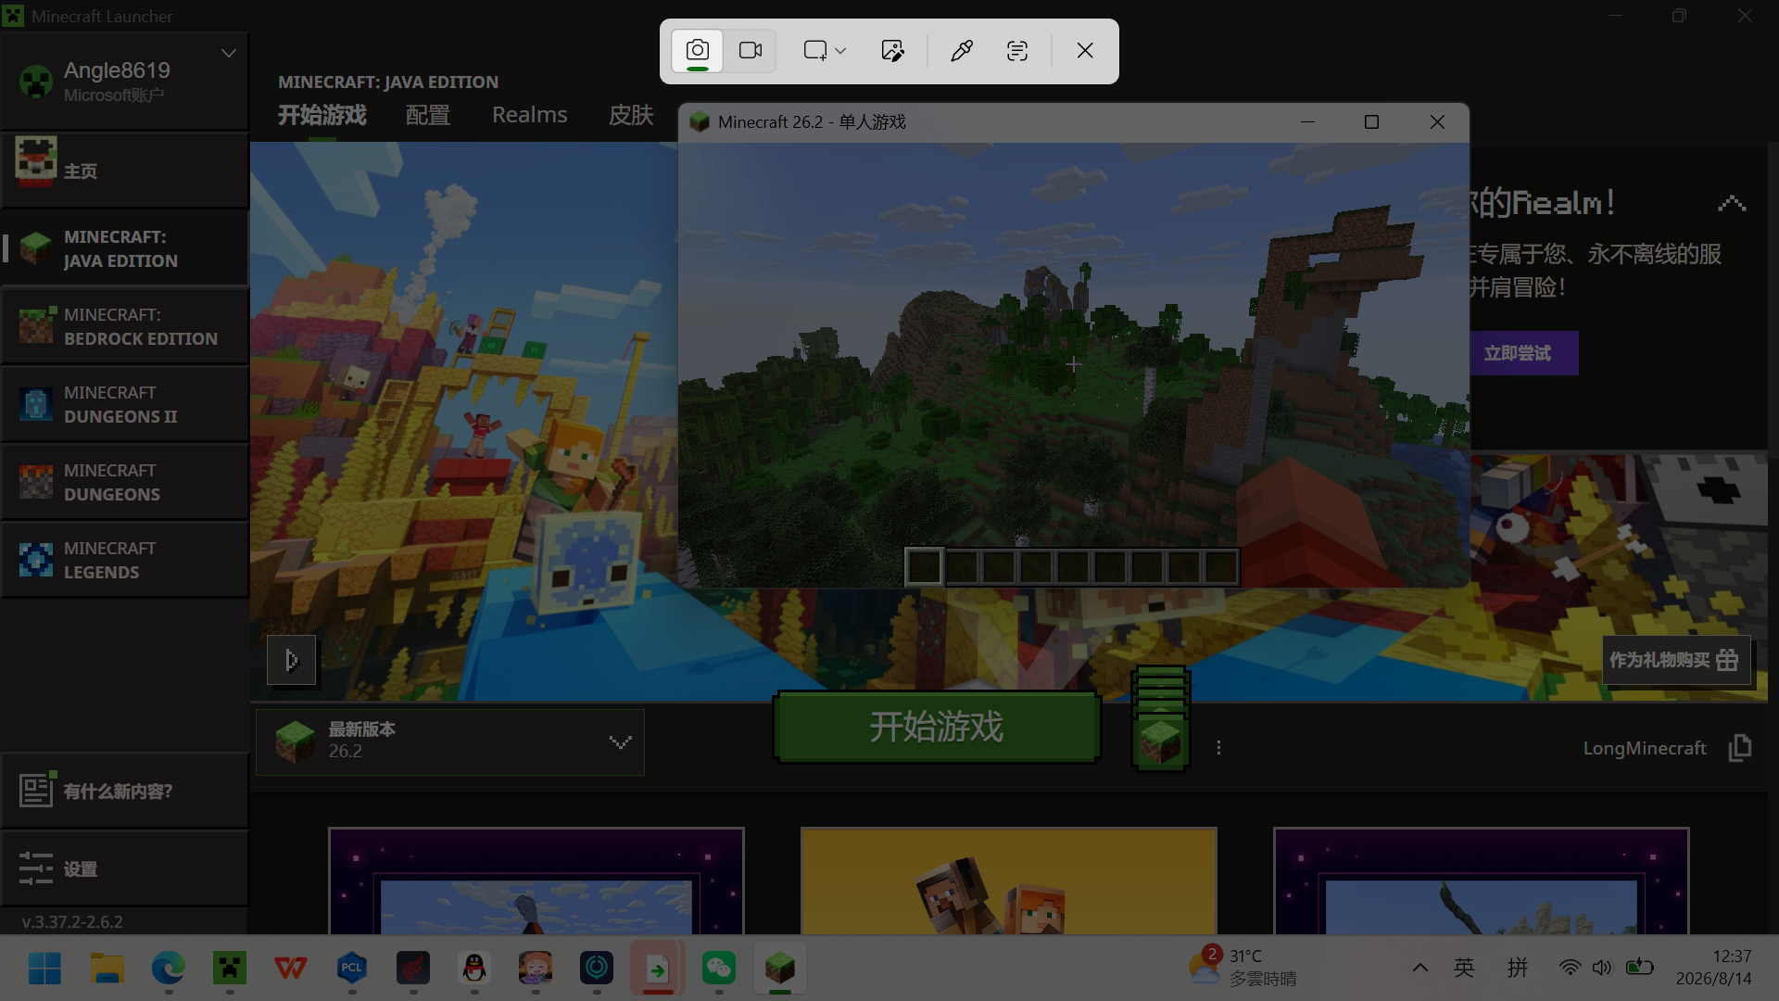Viewport: 1779px width, 1001px height.
Task: Click the grass block Minecraft game taskbar icon
Action: pos(780,969)
